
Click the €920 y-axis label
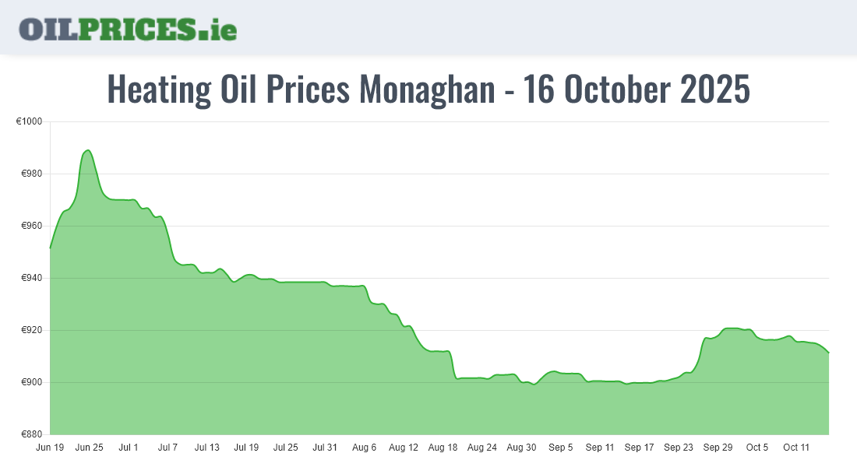pyautogui.click(x=32, y=331)
